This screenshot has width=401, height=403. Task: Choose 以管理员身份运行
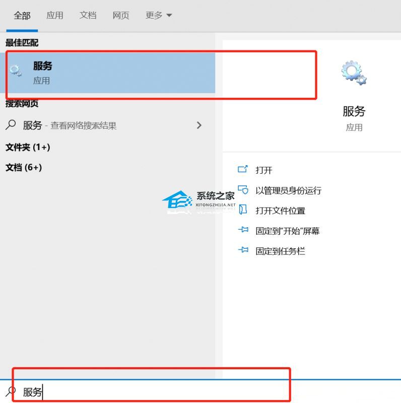pos(289,190)
